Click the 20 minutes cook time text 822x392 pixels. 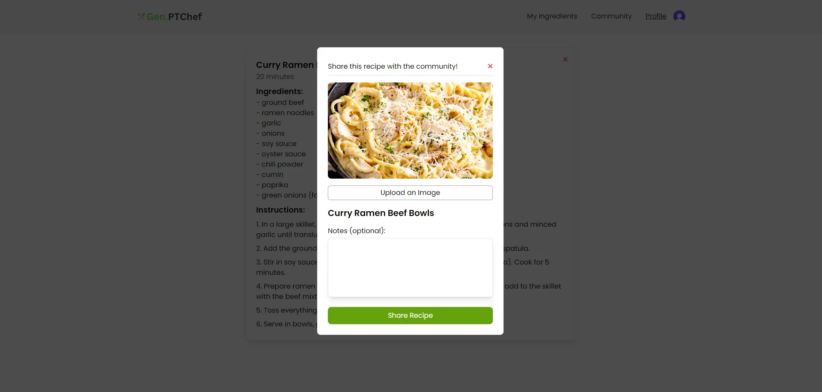pos(275,77)
